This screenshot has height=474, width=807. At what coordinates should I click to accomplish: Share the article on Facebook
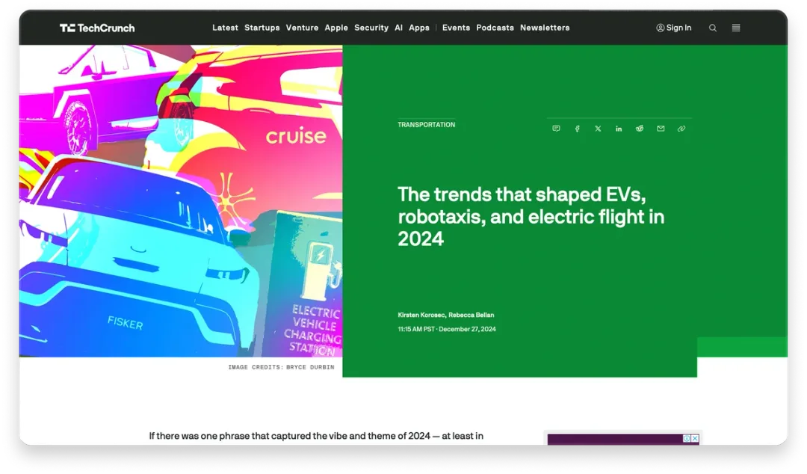point(577,129)
